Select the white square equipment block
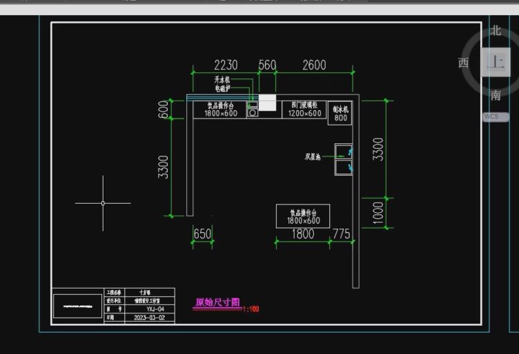519x354 pixels. click(x=267, y=103)
